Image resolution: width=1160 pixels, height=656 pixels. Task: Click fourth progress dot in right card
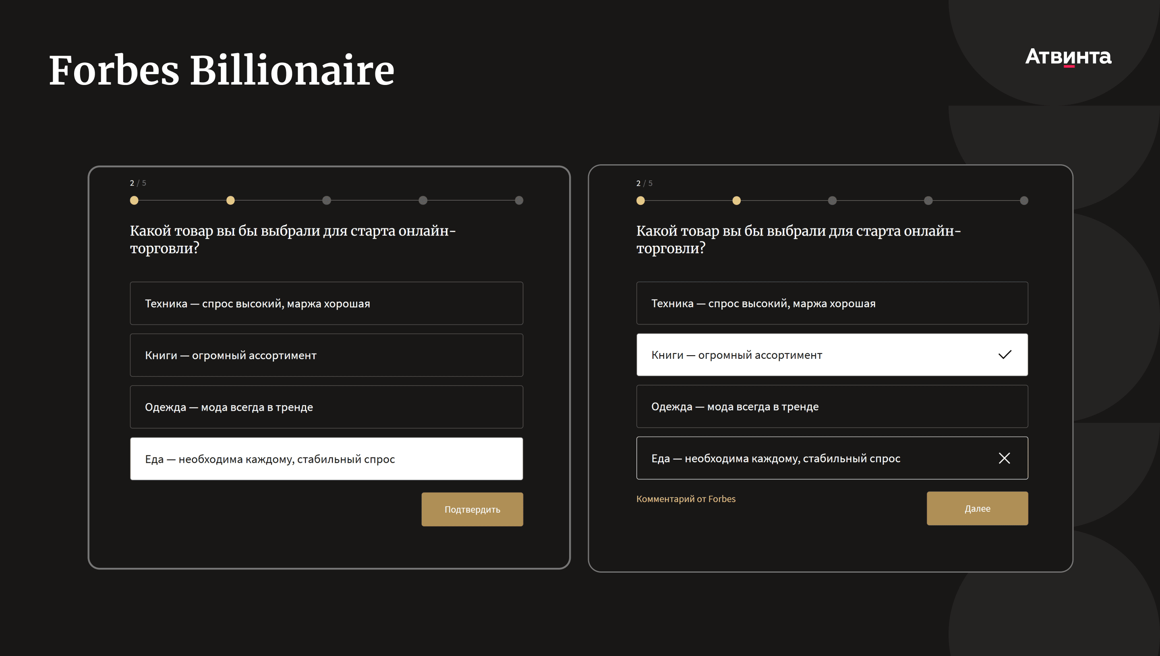(928, 201)
